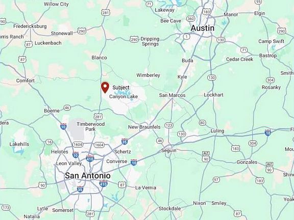Click the red Subject location pin
This screenshot has height=220, width=294.
click(105, 88)
